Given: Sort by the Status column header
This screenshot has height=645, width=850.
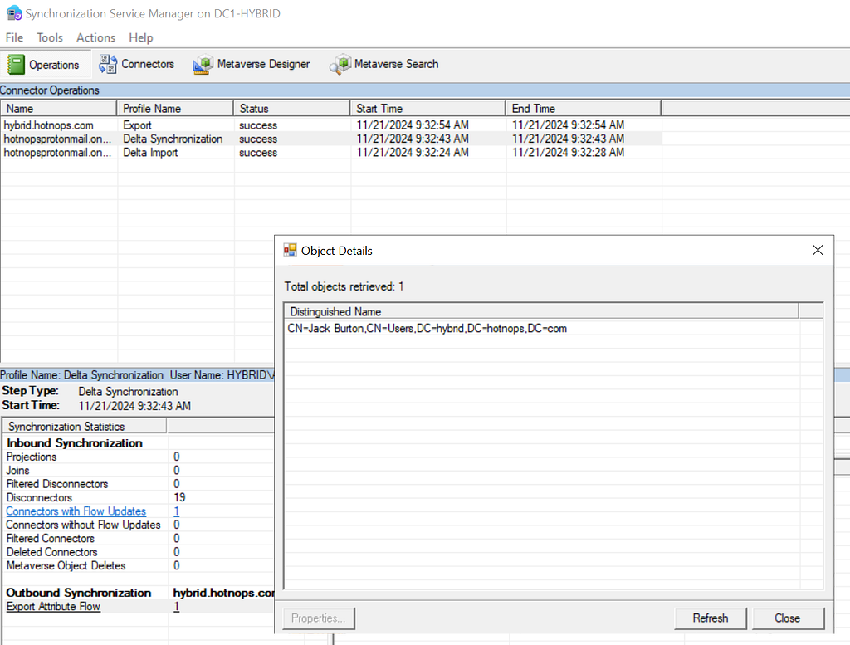Looking at the screenshot, I should point(291,109).
